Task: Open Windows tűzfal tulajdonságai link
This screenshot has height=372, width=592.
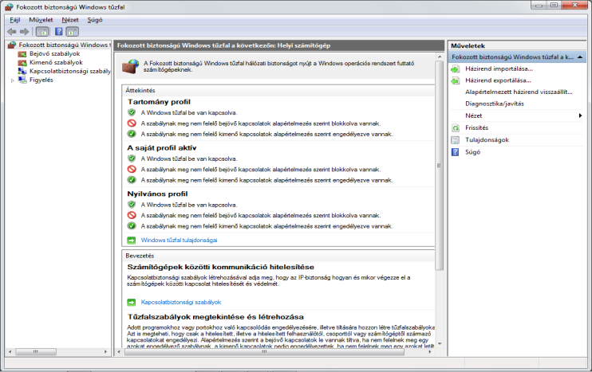Action: point(179,240)
